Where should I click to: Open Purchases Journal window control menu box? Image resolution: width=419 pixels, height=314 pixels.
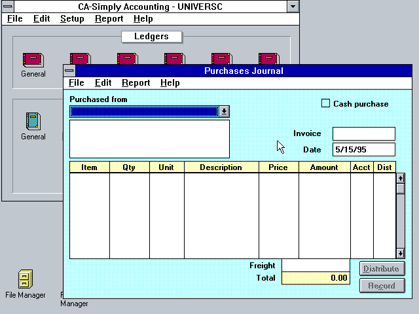tap(69, 71)
